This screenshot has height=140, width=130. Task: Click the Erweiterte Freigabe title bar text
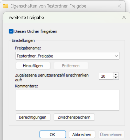pyautogui.click(x=25, y=17)
